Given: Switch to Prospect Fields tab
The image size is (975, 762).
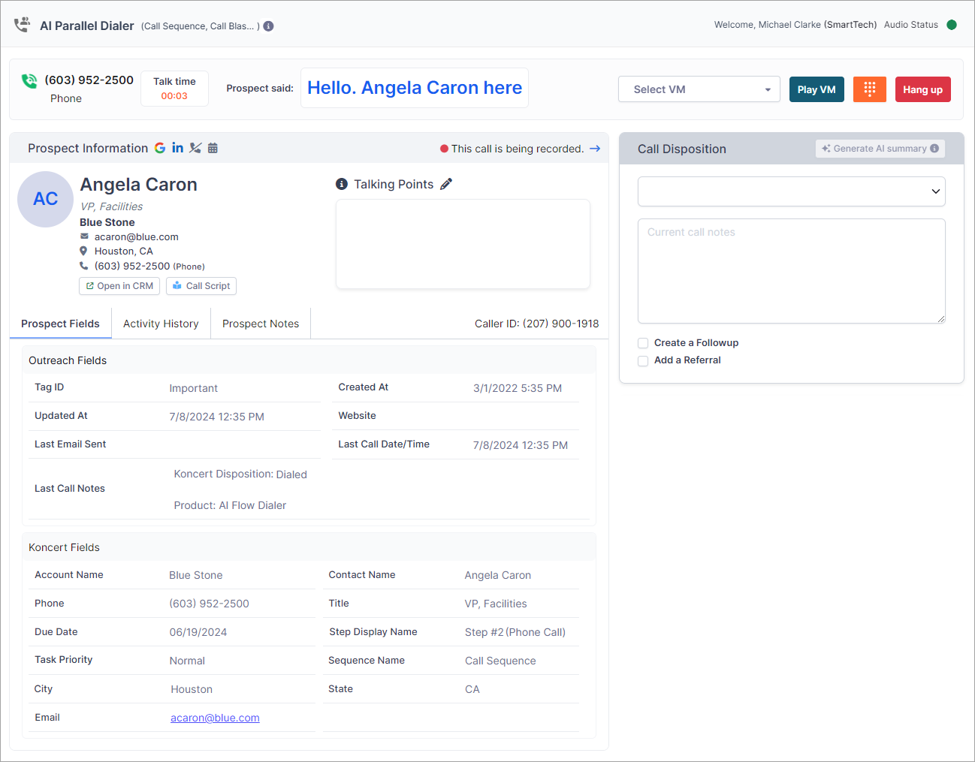Looking at the screenshot, I should point(60,324).
